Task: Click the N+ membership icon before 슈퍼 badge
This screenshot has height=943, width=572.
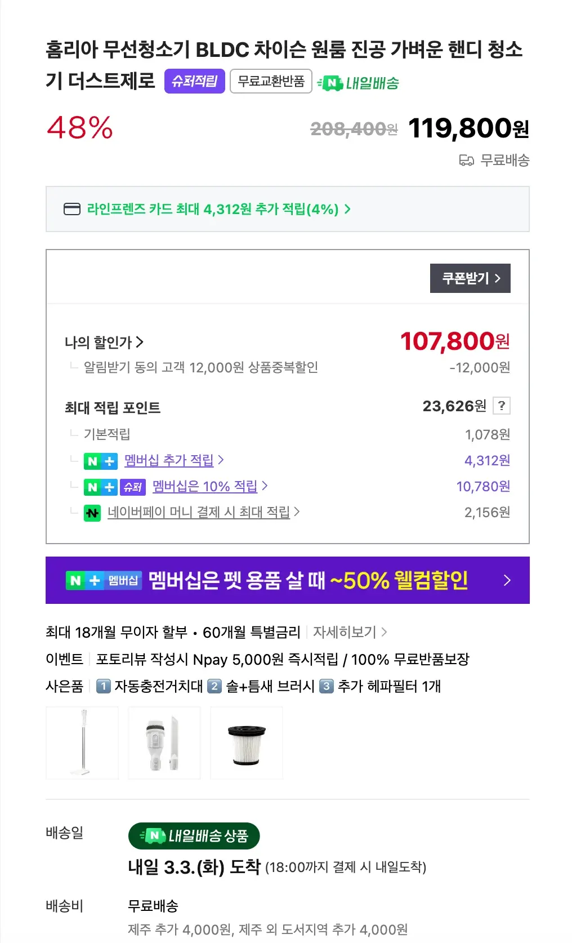Action: (x=100, y=487)
